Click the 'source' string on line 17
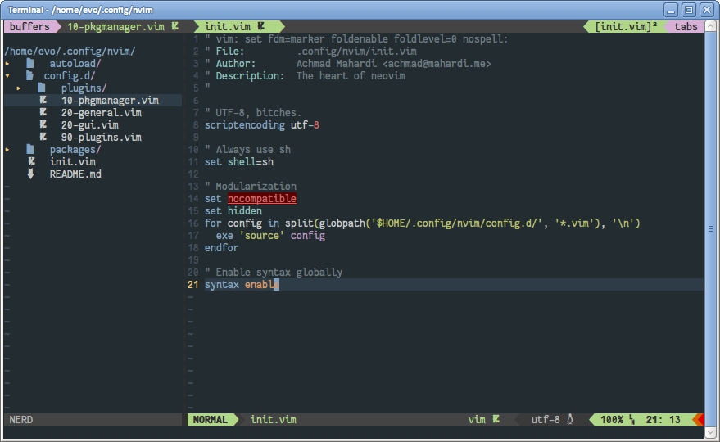This screenshot has height=442, width=720. point(262,235)
